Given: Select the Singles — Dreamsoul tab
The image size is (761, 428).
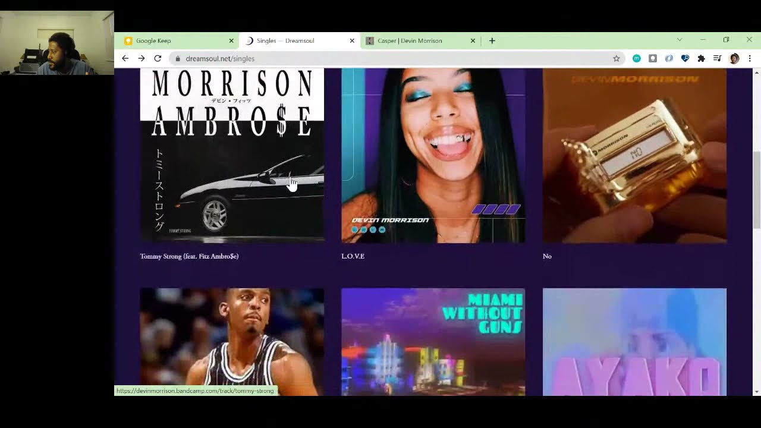Looking at the screenshot, I should tap(299, 40).
